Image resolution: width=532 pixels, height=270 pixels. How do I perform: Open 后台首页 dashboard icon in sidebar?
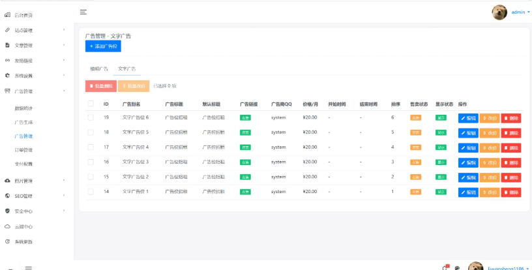(x=7, y=15)
